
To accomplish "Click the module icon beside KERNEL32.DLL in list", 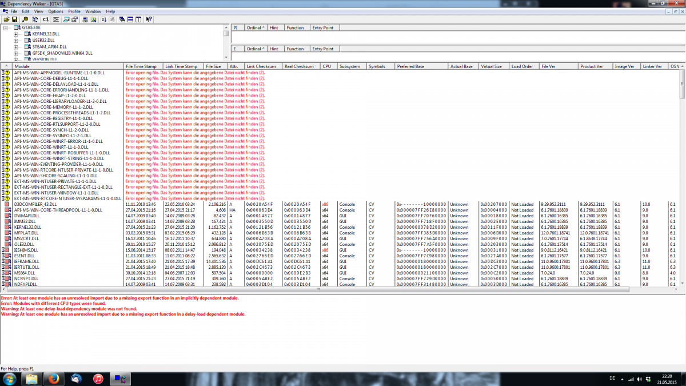I will (x=7, y=227).
